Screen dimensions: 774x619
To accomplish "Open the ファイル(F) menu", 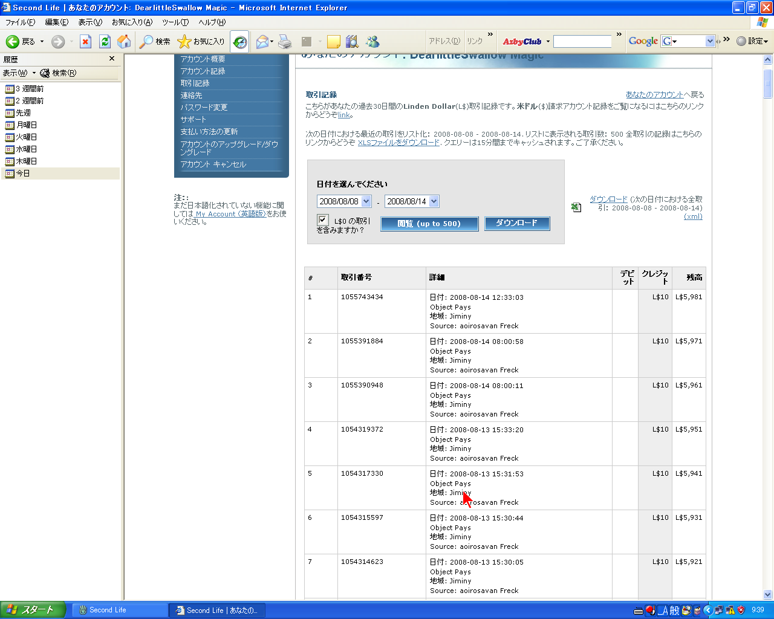I will (20, 22).
